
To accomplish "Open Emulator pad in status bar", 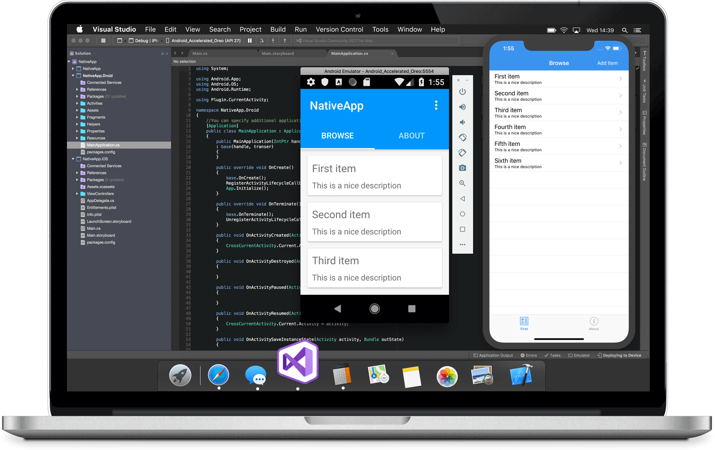I will 579,355.
